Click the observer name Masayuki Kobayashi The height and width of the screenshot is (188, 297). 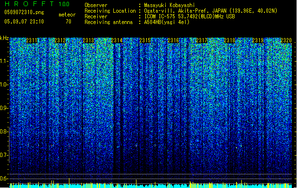170,5
